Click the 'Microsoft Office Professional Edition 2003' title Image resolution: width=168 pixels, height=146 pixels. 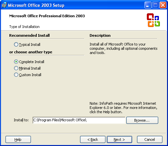click(x=47, y=16)
